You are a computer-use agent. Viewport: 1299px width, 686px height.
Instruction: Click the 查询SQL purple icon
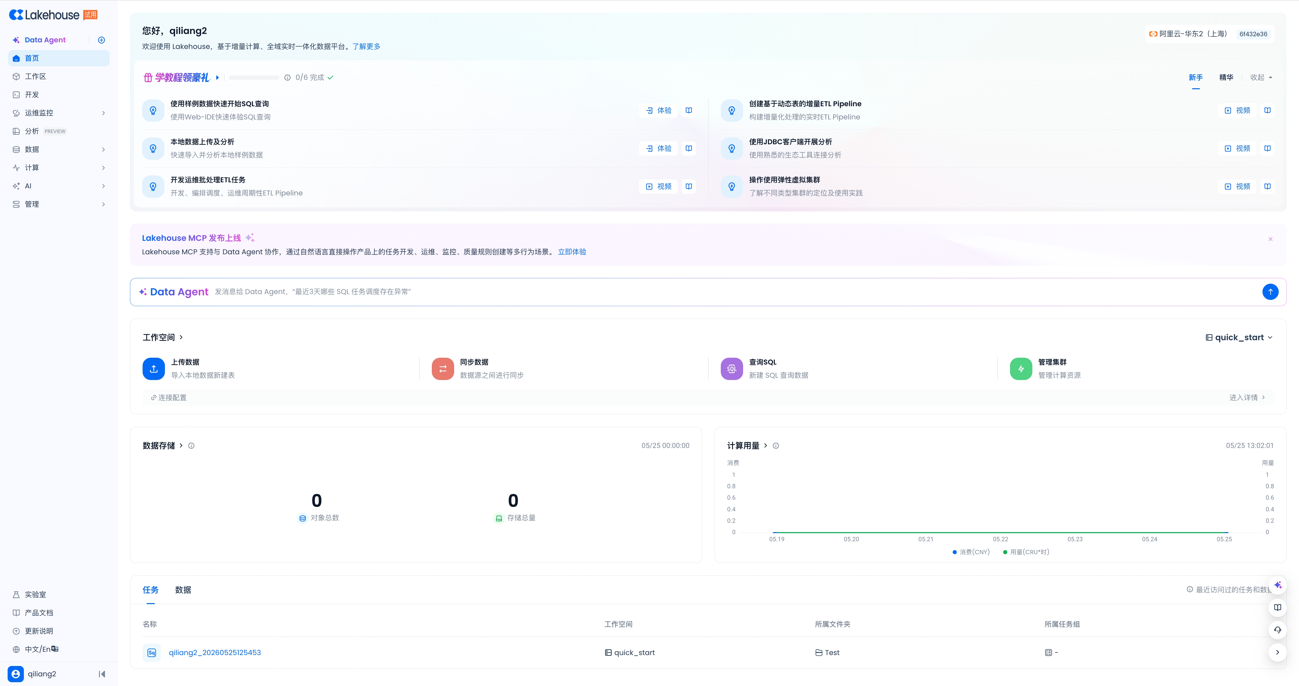(732, 368)
